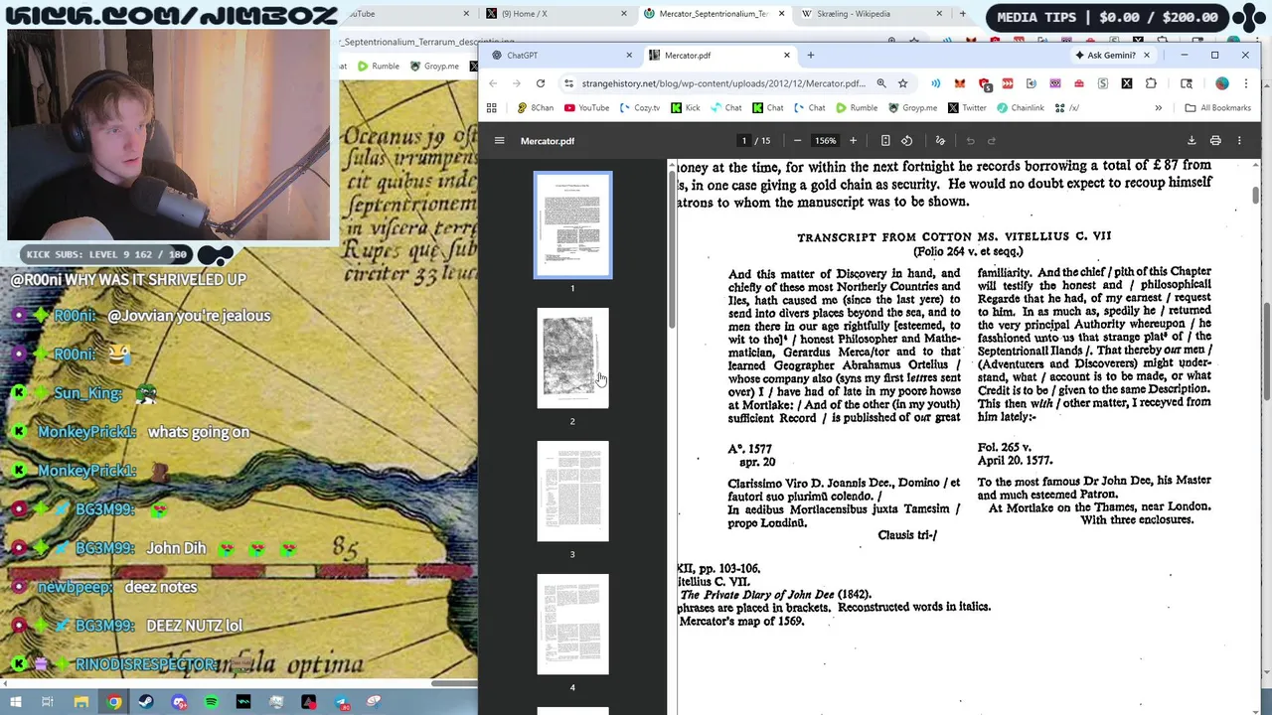
Task: Open the Twitter bookmark
Action: point(967,108)
